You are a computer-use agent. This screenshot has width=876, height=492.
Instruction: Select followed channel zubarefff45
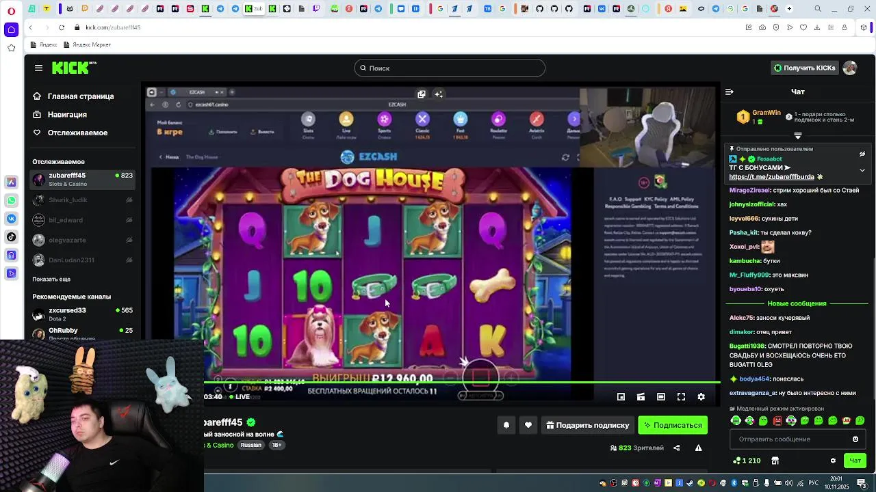[x=82, y=180]
